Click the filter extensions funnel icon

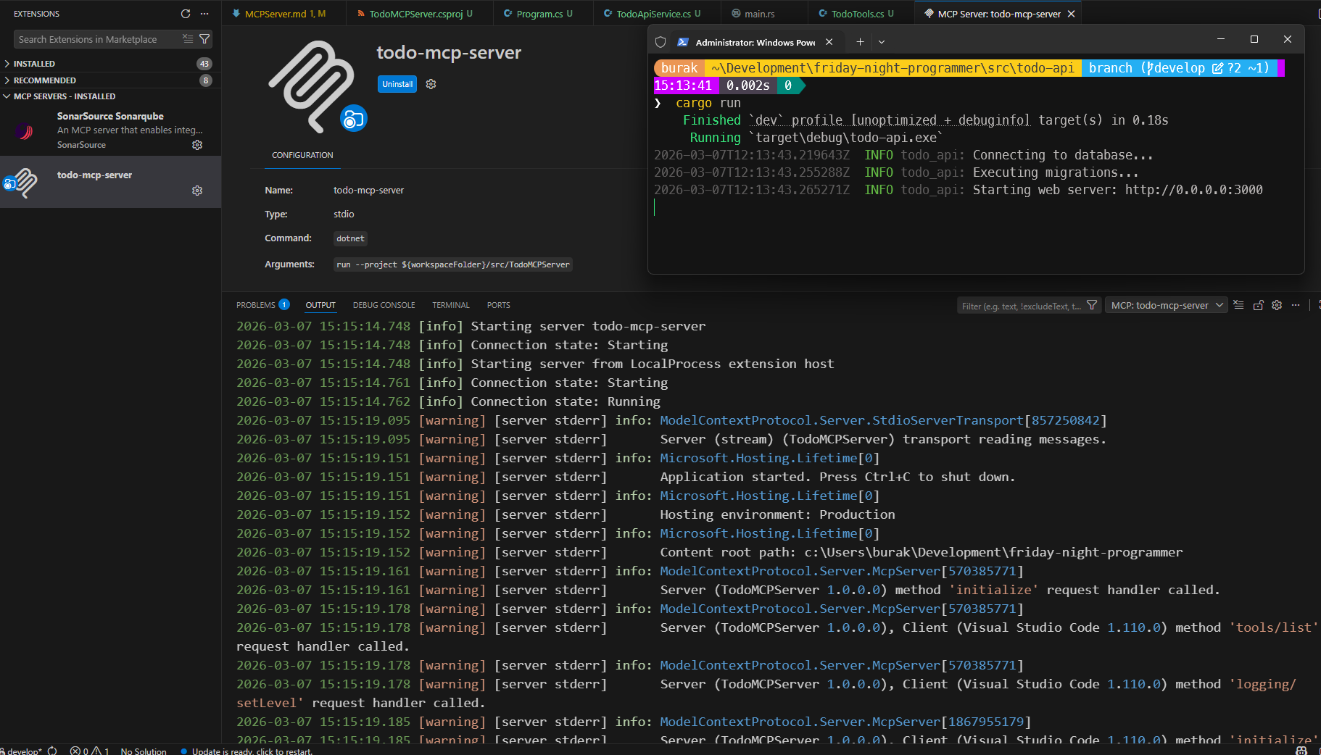coord(204,39)
